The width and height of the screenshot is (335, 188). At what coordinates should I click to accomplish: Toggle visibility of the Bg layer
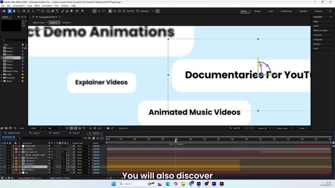pyautogui.click(x=2, y=173)
